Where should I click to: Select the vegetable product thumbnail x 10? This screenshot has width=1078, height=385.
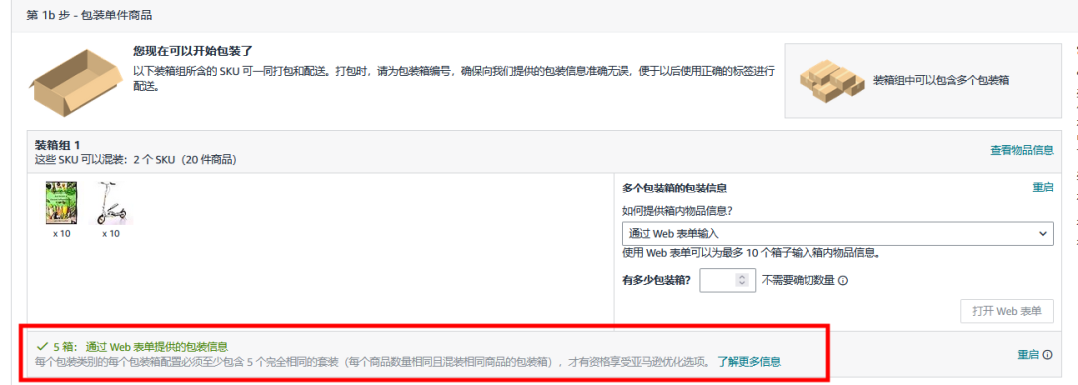(x=61, y=202)
